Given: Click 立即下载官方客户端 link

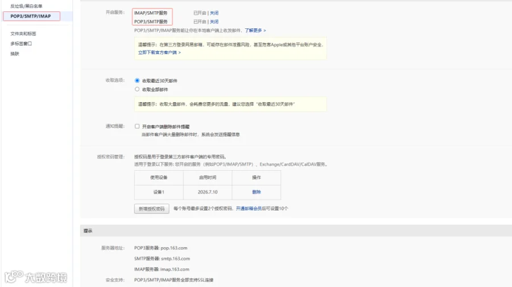Looking at the screenshot, I should click(x=159, y=52).
